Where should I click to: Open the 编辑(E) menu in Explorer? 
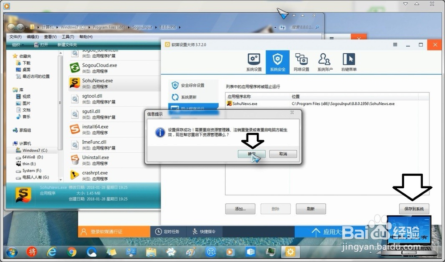click(32, 37)
